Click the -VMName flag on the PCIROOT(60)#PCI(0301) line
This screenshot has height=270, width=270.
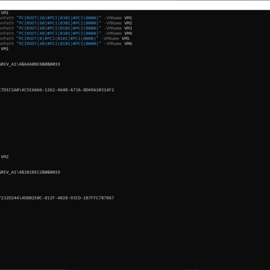click(x=113, y=23)
